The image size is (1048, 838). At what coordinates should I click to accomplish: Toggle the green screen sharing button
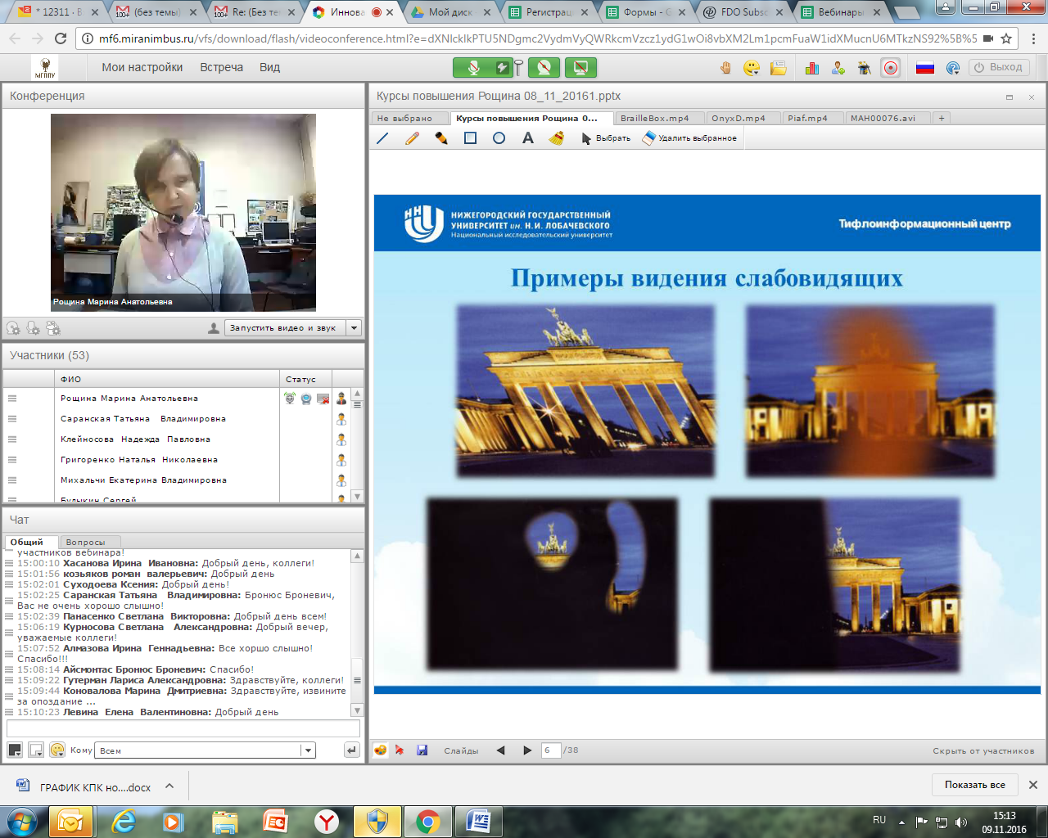pos(580,68)
